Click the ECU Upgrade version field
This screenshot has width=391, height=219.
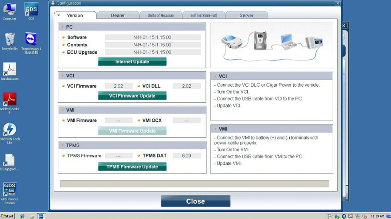[x=152, y=52]
